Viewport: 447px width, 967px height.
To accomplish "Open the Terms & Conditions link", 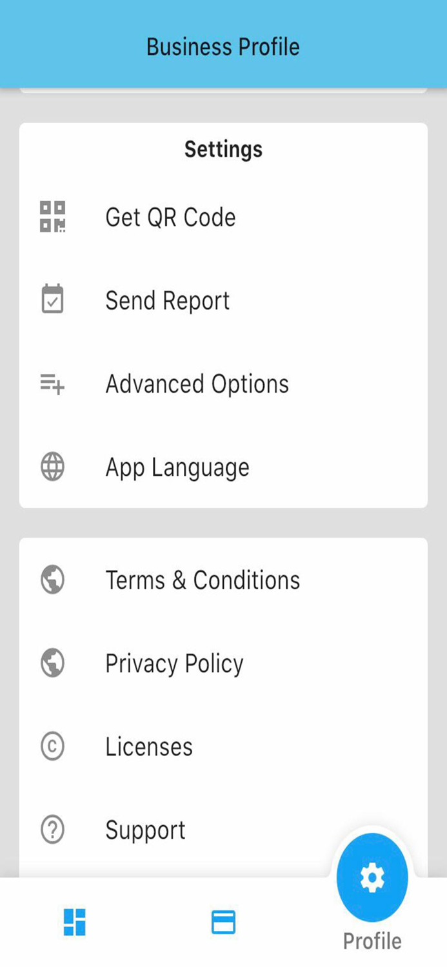I will tap(203, 580).
